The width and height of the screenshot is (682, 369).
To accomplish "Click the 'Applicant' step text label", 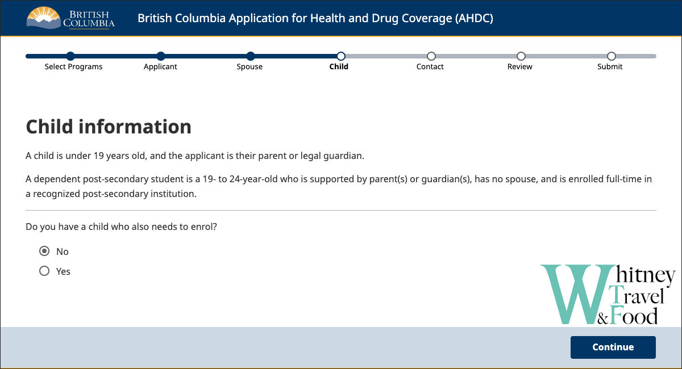I will (x=160, y=67).
